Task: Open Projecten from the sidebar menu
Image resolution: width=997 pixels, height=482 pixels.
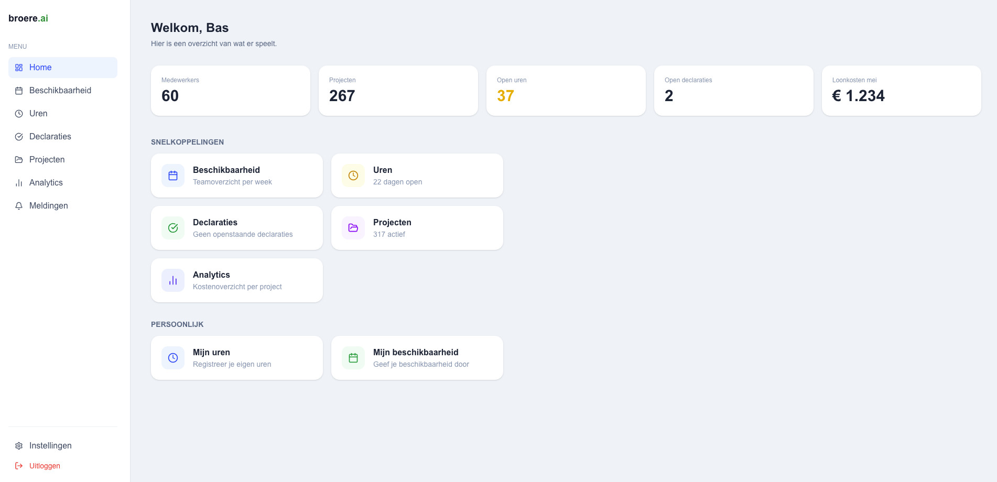Action: (63, 160)
